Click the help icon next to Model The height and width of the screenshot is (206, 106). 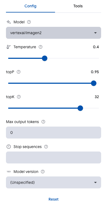(29, 22)
